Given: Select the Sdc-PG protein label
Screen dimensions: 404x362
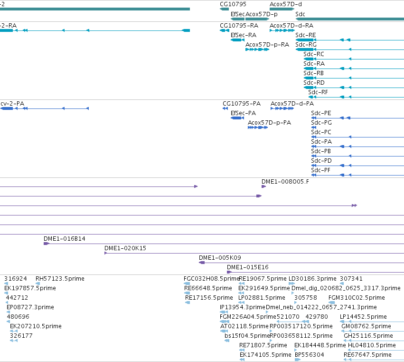Looking at the screenshot, I should click(x=321, y=123).
